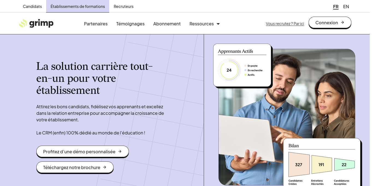The height and width of the screenshot is (186, 373).
Task: Navigate to Témoignages
Action: pos(130,24)
